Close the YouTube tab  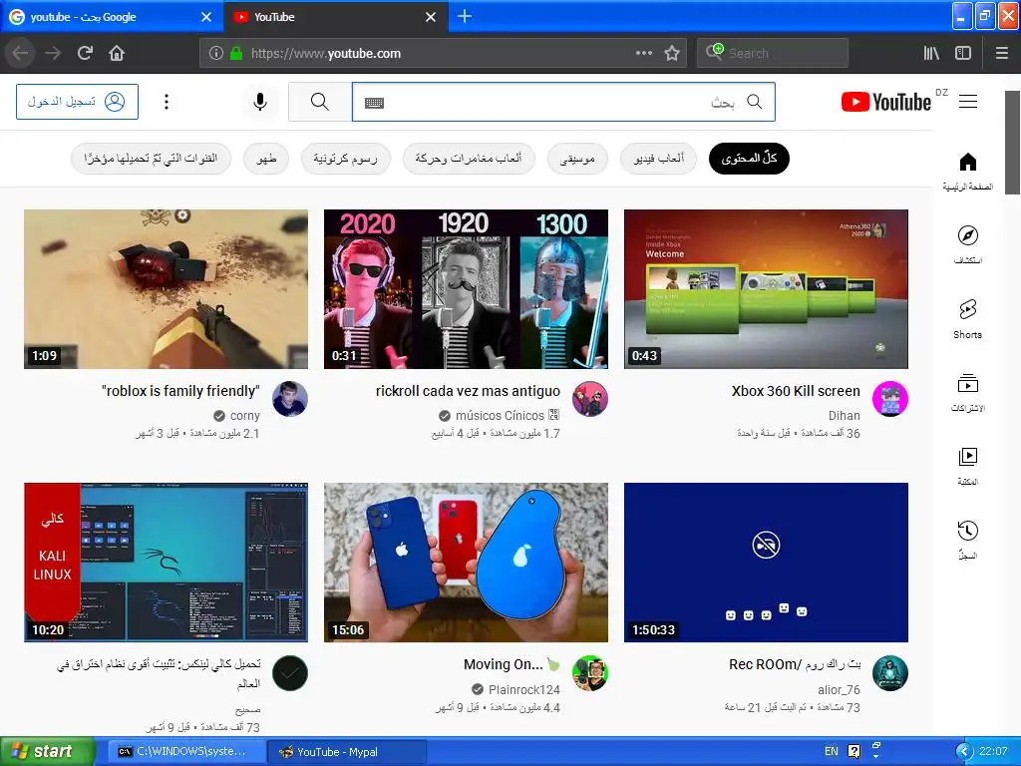pyautogui.click(x=431, y=17)
